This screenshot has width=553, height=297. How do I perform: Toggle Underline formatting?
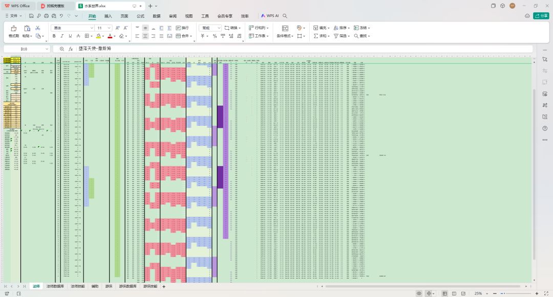[70, 36]
